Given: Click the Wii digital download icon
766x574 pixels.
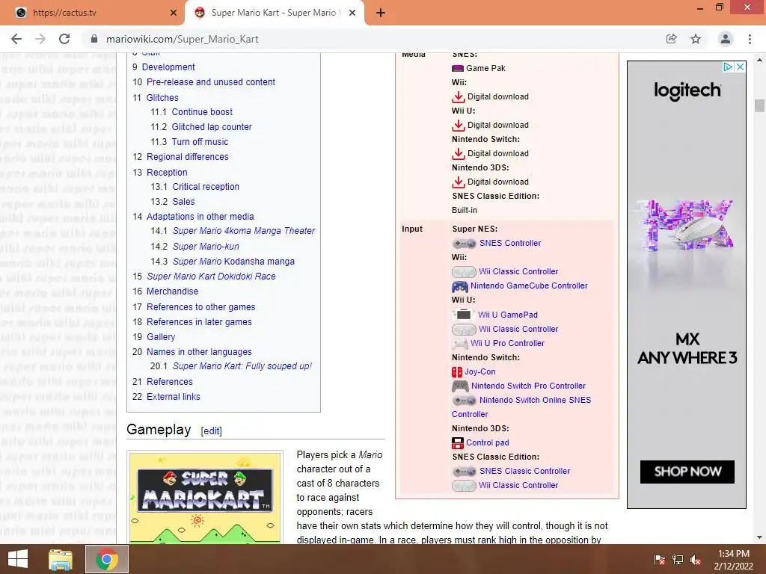Looking at the screenshot, I should coord(459,96).
